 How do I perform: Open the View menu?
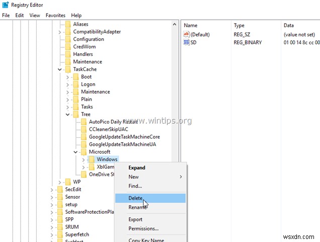[x=35, y=15]
